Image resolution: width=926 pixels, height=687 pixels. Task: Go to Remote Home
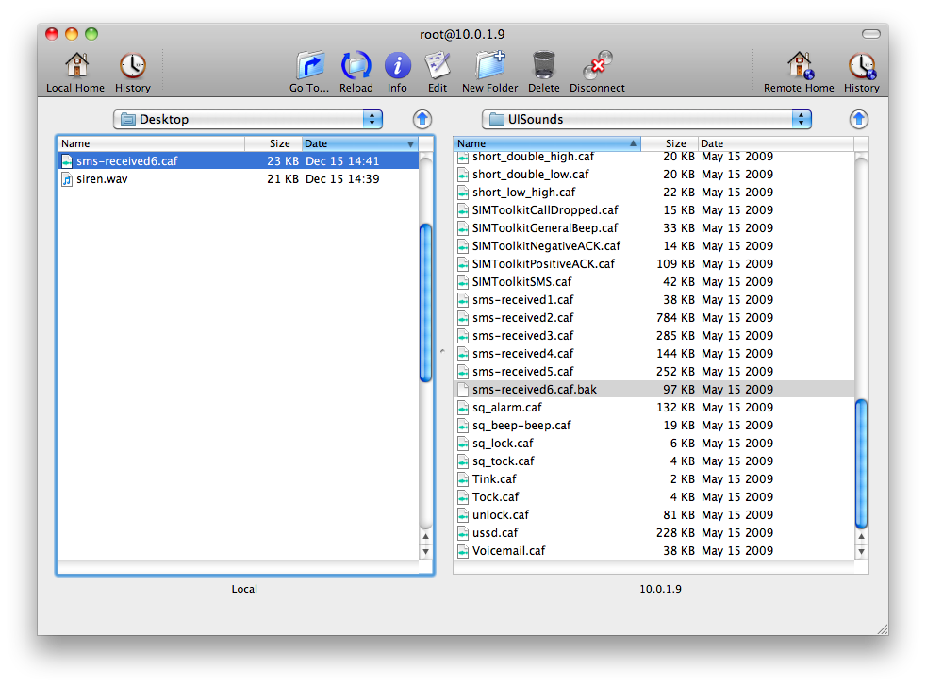tap(799, 67)
